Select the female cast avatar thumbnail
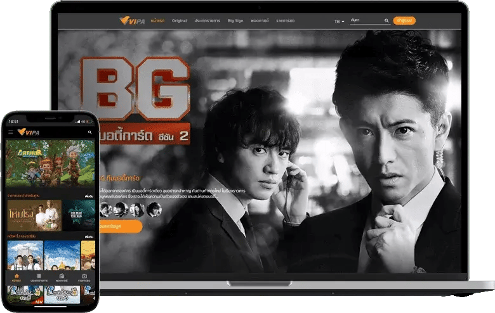This screenshot has height=313, width=495. (137, 209)
